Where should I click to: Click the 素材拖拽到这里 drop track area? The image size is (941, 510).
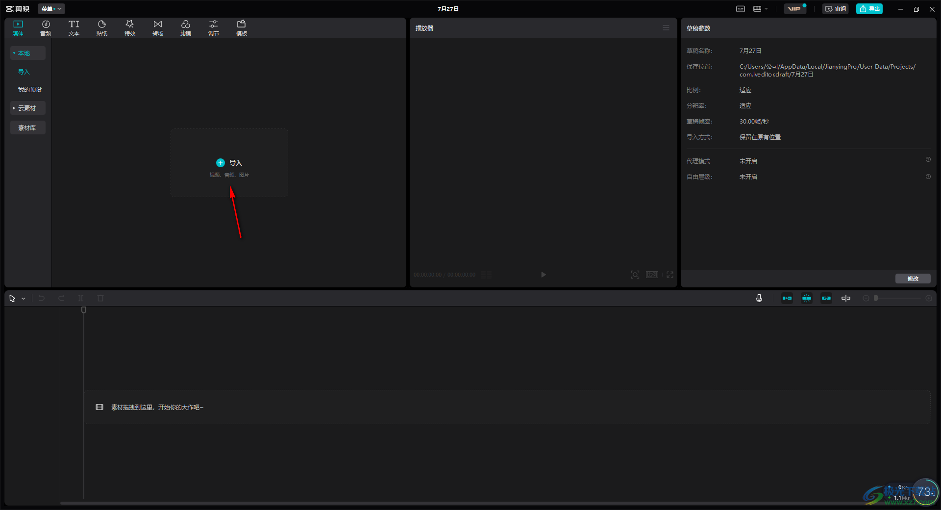507,407
